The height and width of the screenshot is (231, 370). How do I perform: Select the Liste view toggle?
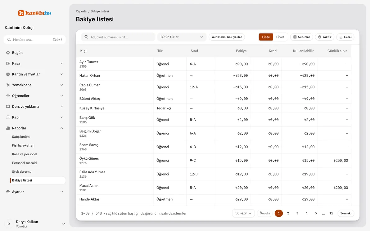266,37
